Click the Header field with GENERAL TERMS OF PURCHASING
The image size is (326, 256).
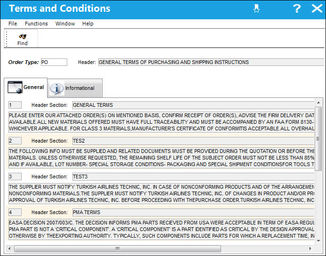point(211,62)
